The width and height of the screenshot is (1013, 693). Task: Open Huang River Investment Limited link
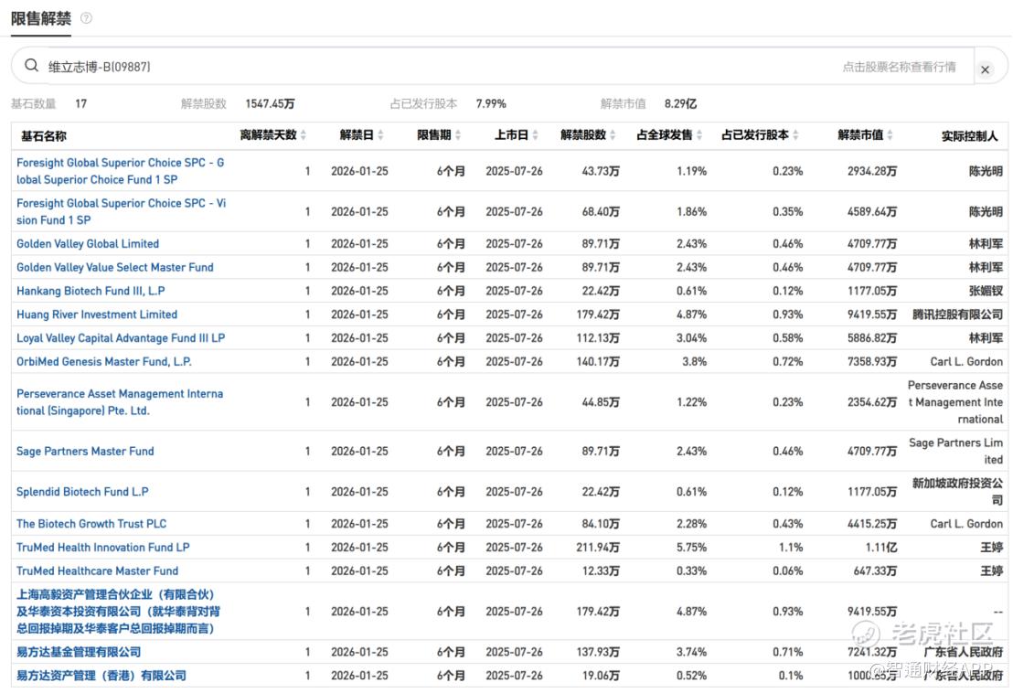tap(97, 315)
